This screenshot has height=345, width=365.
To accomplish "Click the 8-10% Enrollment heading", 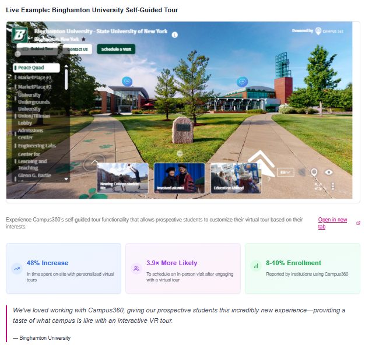I will coord(293,263).
